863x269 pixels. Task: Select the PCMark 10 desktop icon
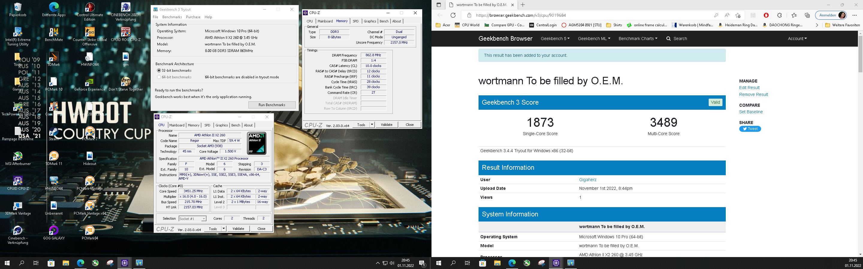(54, 84)
